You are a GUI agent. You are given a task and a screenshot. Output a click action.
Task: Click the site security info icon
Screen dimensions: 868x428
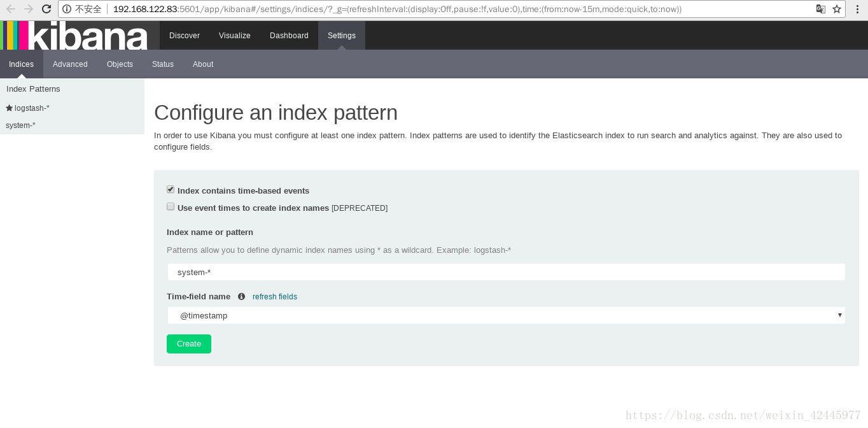[x=67, y=9]
